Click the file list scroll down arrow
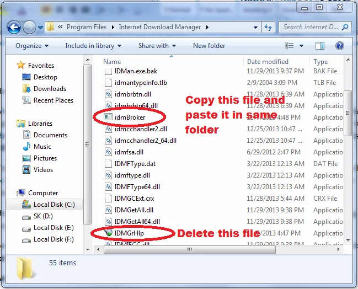Viewport: 358px width, 289px height. click(x=348, y=240)
